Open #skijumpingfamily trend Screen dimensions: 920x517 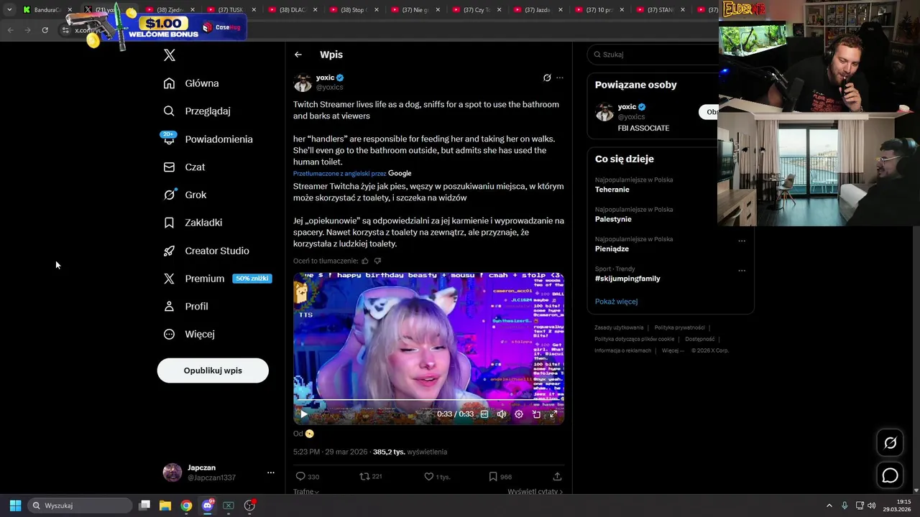click(x=627, y=279)
